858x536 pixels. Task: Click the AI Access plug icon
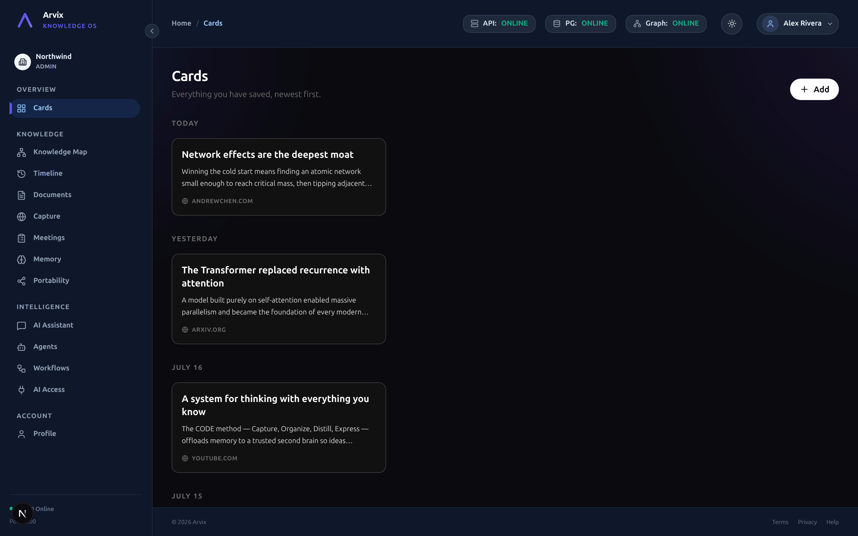(x=21, y=390)
